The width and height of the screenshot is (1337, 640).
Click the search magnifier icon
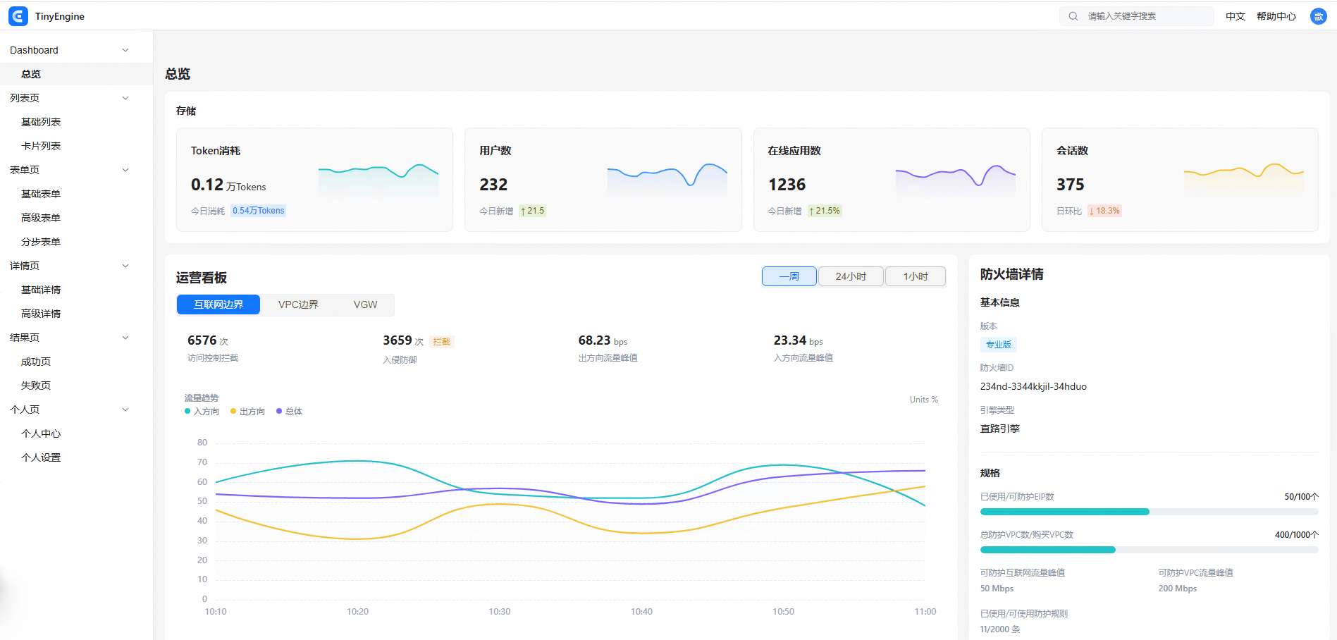click(x=1073, y=16)
